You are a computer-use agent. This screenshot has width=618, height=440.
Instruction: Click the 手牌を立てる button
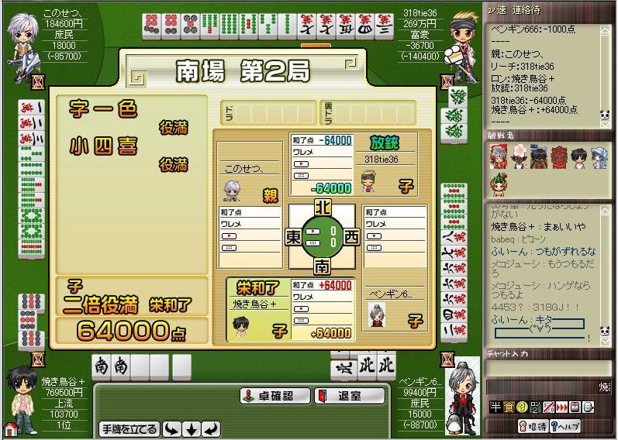pos(129,429)
